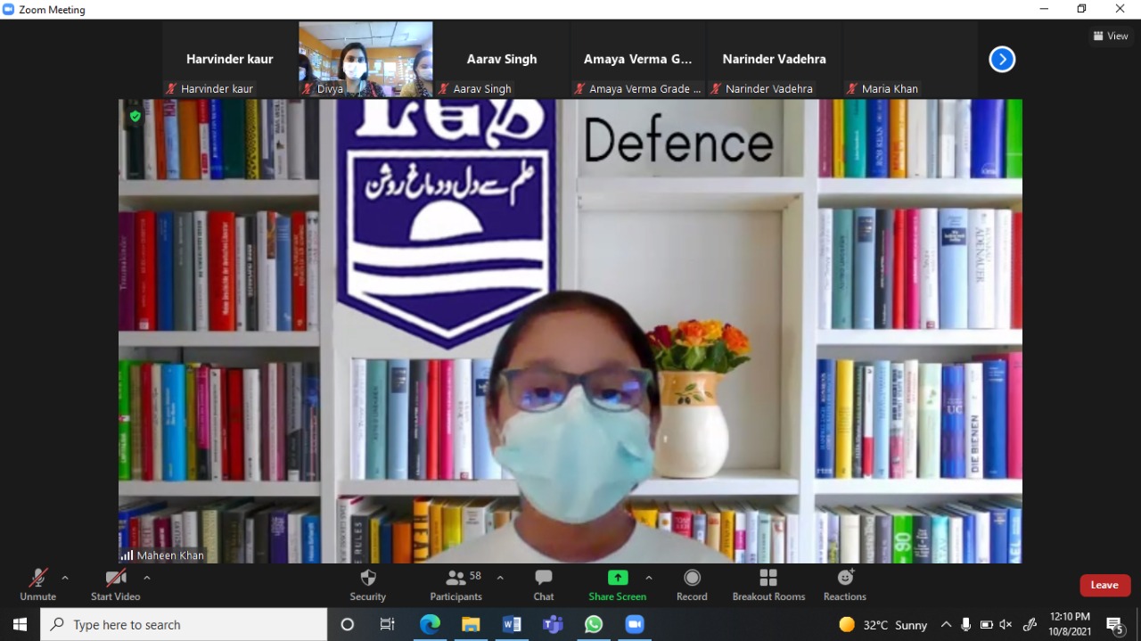Start Video in Zoom toolbar
The image size is (1141, 641).
click(x=115, y=586)
